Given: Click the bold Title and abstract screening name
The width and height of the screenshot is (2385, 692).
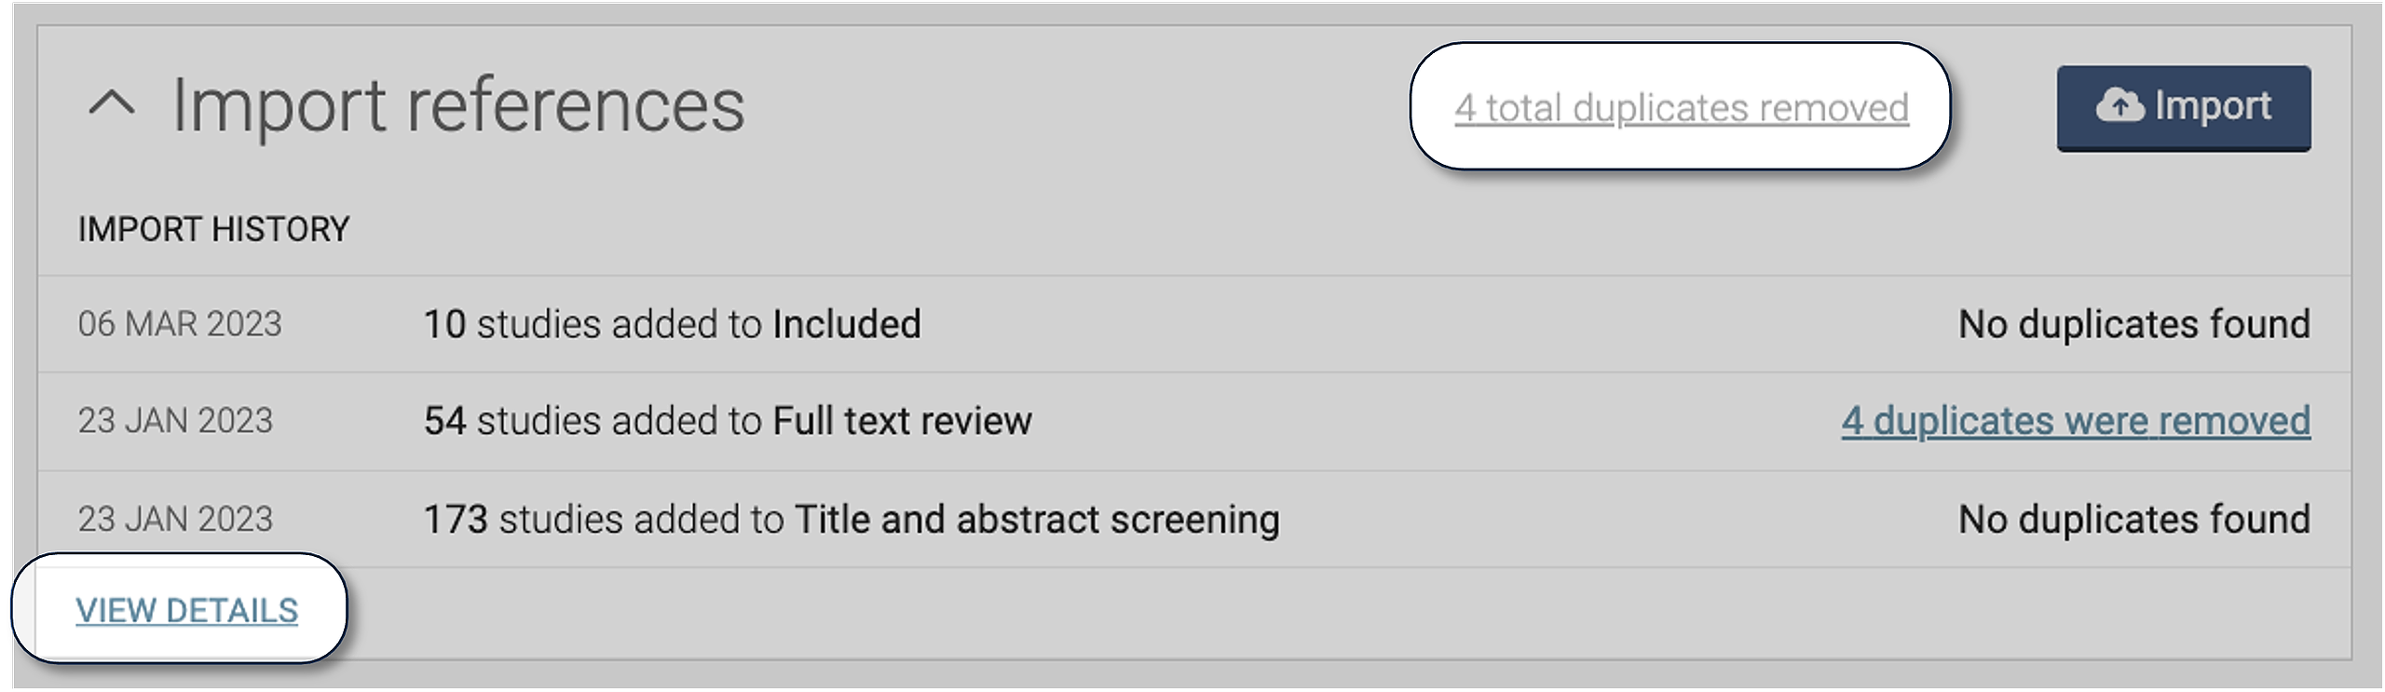Looking at the screenshot, I should coord(1036,519).
